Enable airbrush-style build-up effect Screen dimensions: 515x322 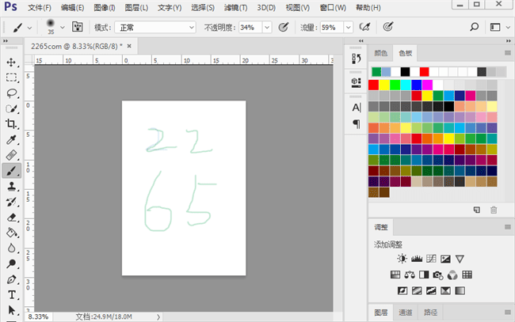pos(364,27)
